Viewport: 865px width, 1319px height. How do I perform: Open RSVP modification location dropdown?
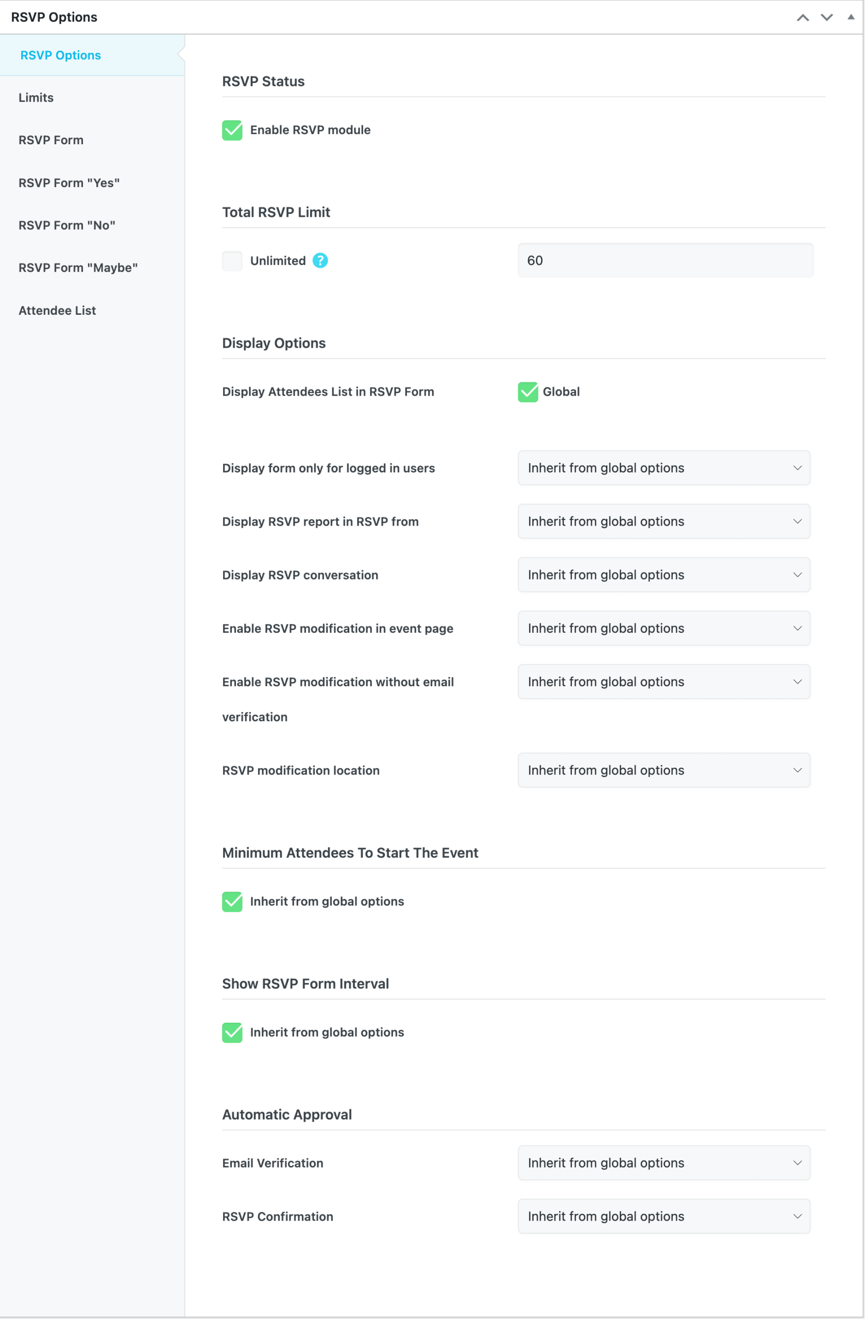(663, 770)
